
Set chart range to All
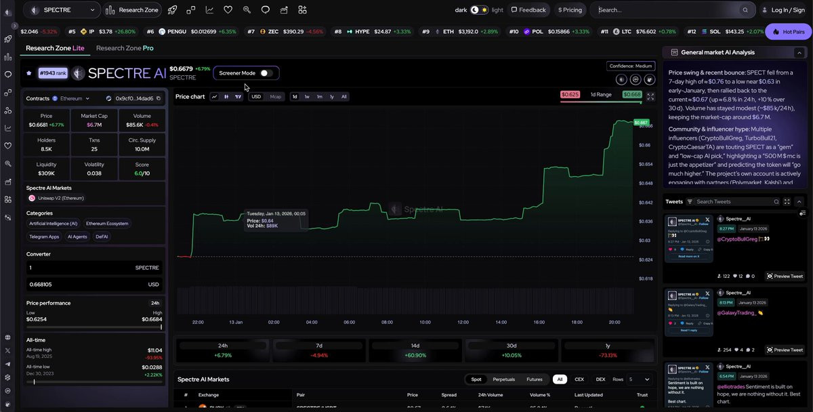coord(344,97)
